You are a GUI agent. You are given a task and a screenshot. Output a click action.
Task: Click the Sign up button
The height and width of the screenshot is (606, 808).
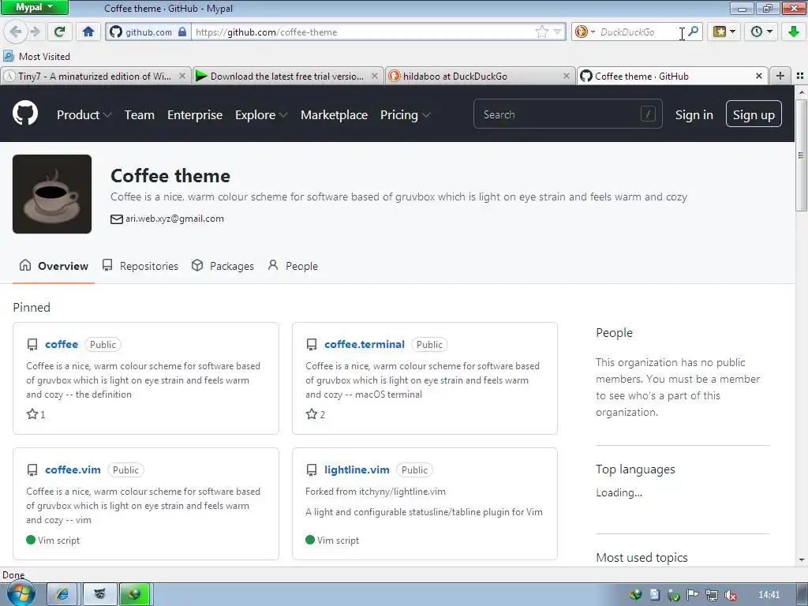click(x=754, y=114)
